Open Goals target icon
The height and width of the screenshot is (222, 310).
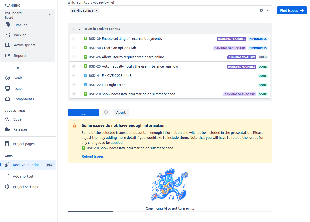pyautogui.click(x=8, y=78)
